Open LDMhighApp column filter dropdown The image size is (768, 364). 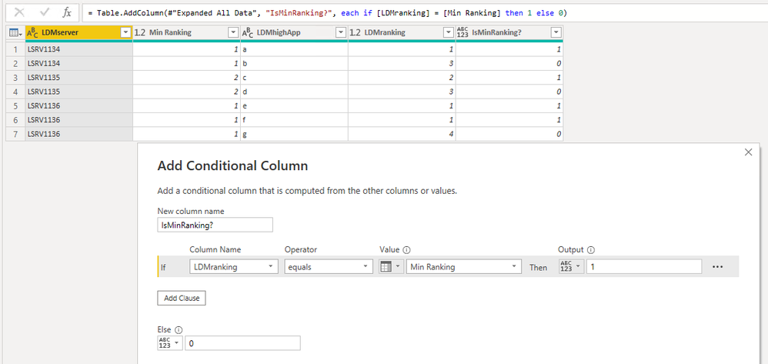(341, 33)
